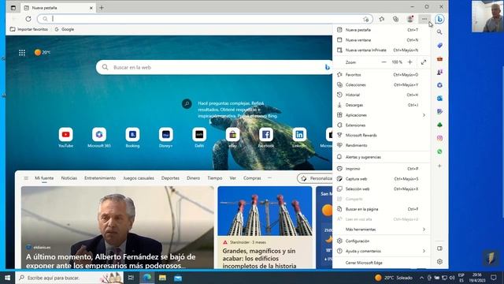Open the Facebook quick link tile
The image size is (504, 284).
266,135
